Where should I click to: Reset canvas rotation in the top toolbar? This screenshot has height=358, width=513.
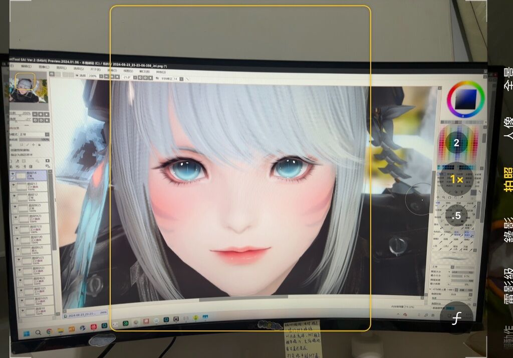coord(150,78)
